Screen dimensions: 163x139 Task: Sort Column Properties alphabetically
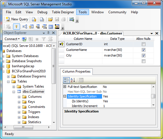73,80
